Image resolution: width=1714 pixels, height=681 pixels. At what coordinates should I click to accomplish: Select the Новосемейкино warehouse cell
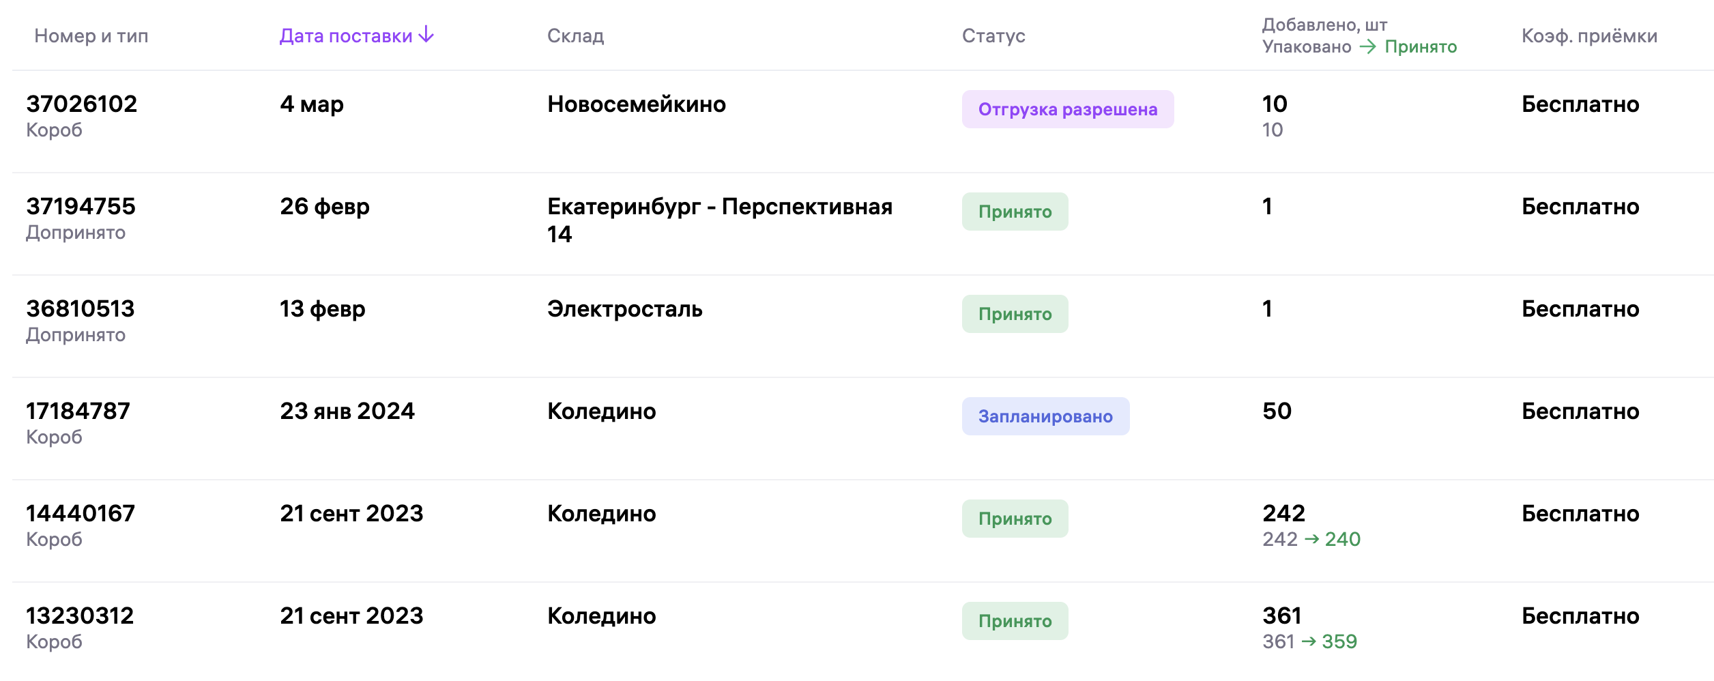(x=636, y=104)
